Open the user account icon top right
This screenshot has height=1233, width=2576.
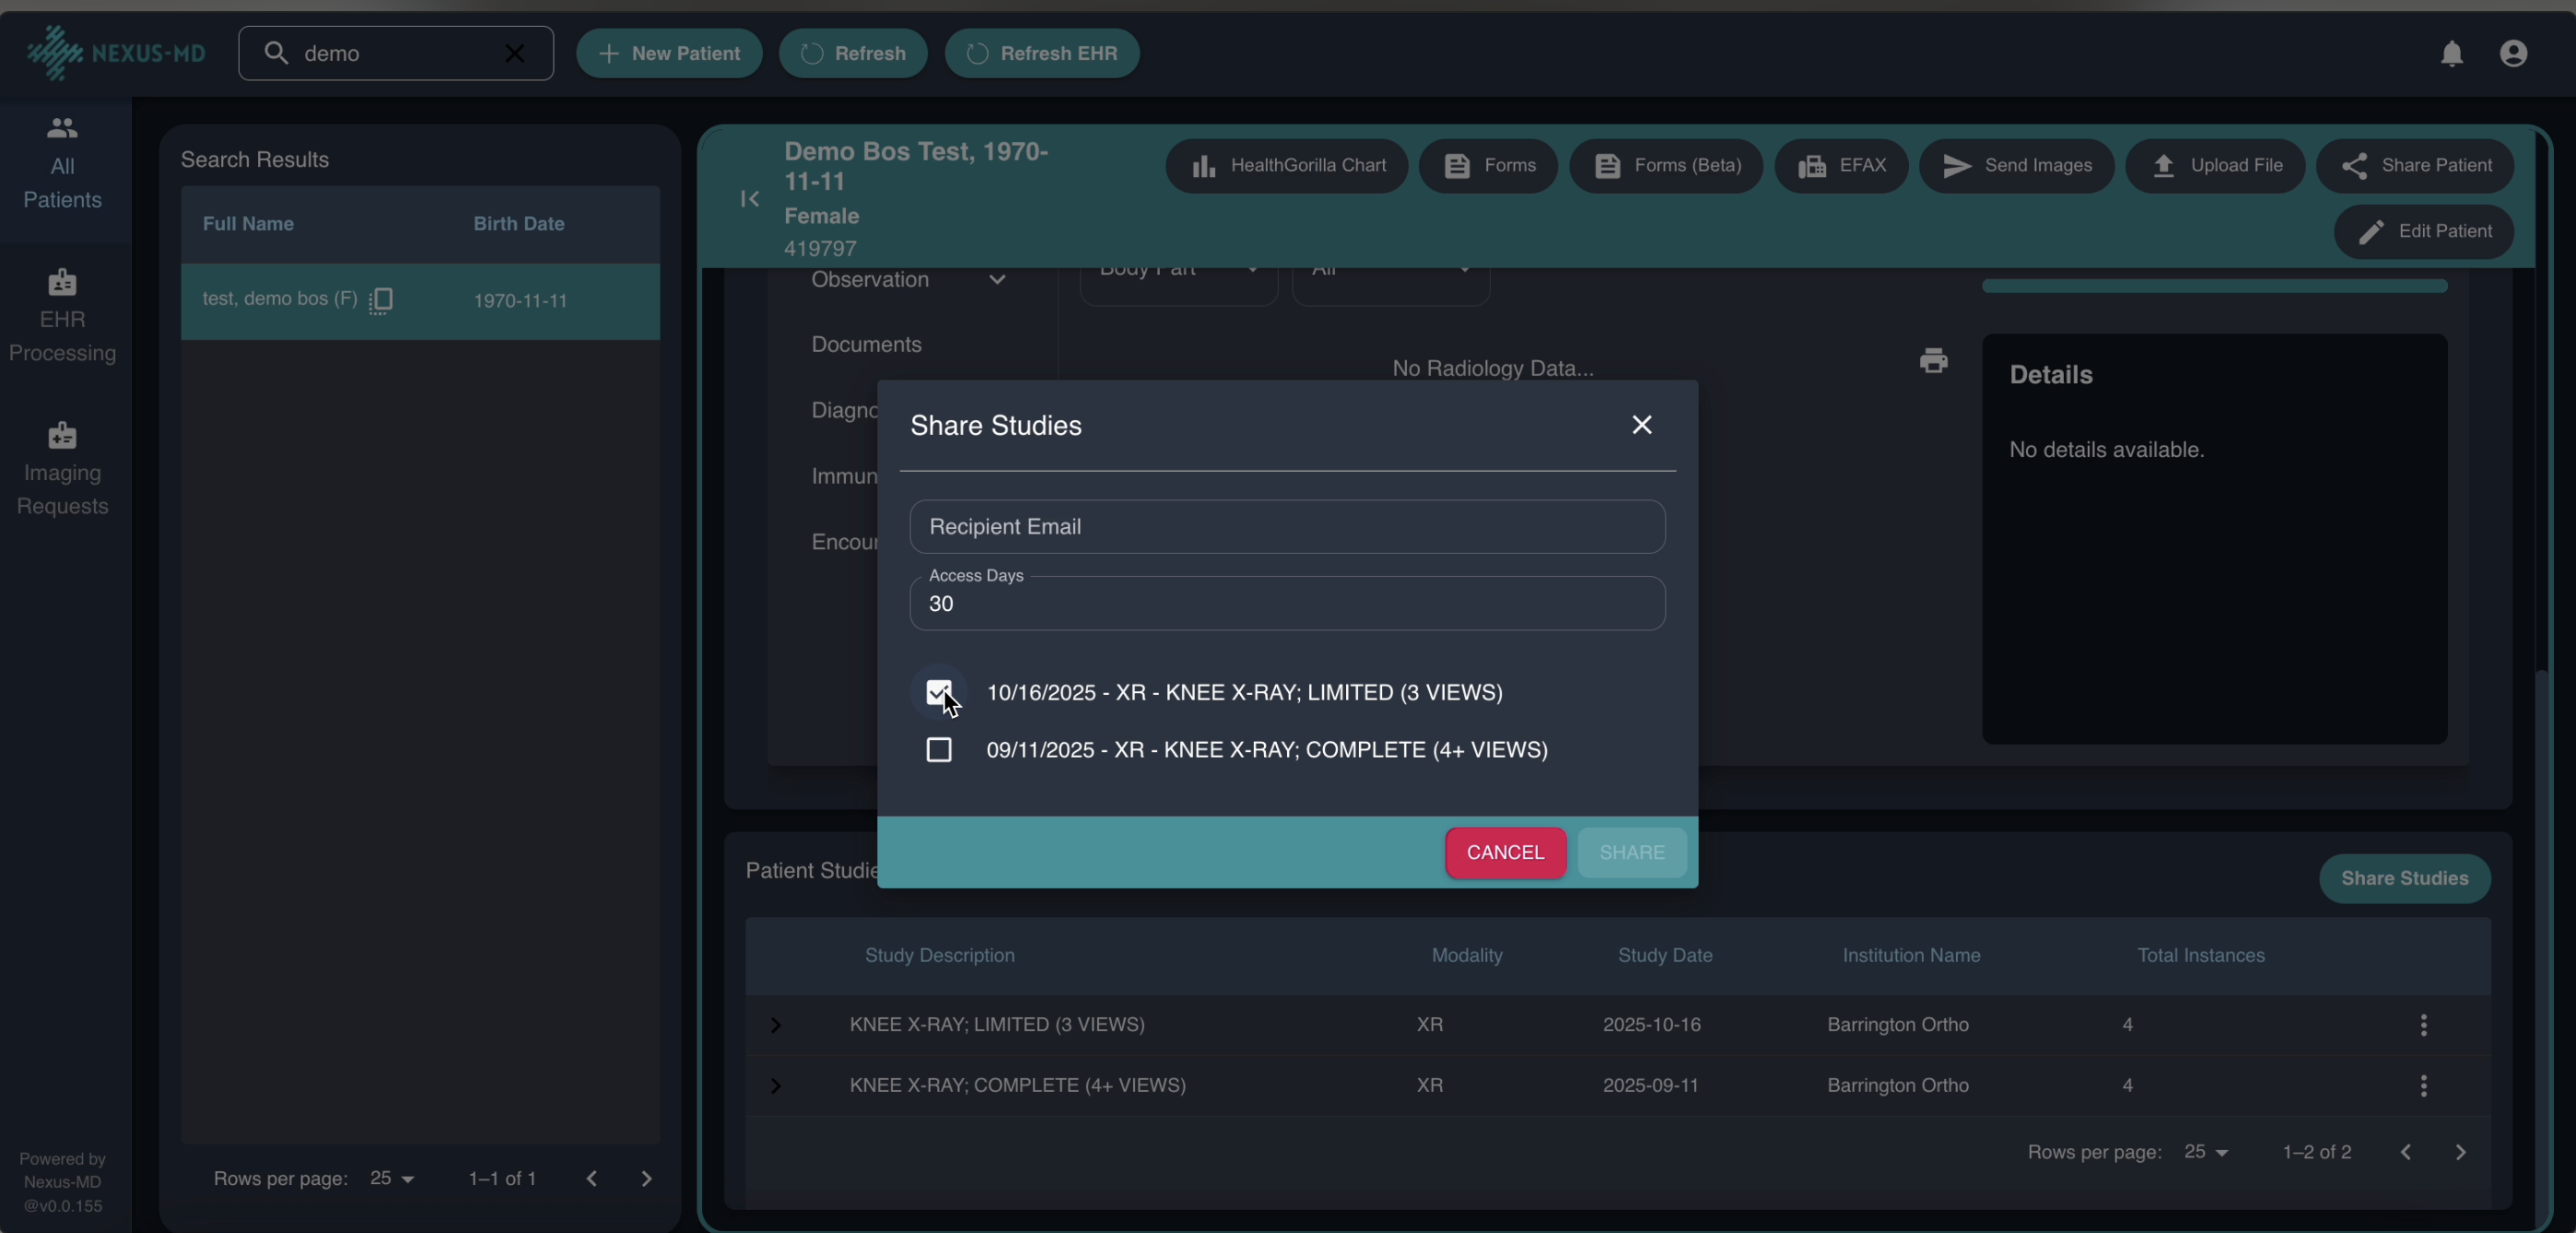2513,53
